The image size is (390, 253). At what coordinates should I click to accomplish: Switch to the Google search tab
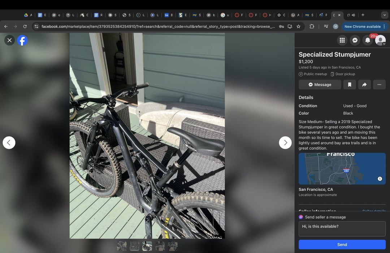(225, 15)
